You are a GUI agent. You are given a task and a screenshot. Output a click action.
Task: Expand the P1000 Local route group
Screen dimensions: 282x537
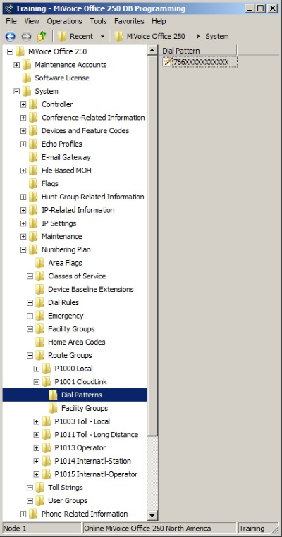click(37, 369)
